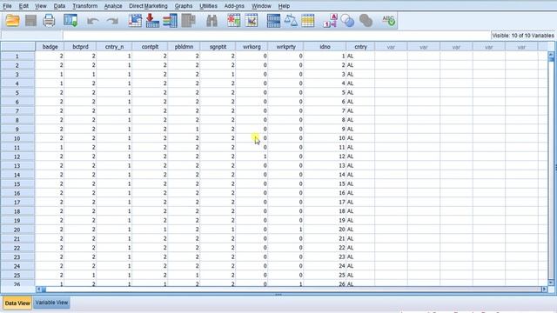Click vertical scrollbar up arrow

pyautogui.click(x=551, y=55)
